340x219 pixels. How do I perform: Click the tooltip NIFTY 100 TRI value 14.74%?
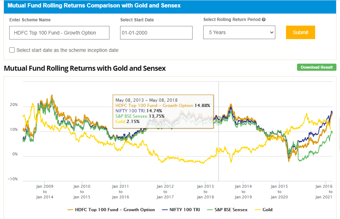tap(154, 111)
